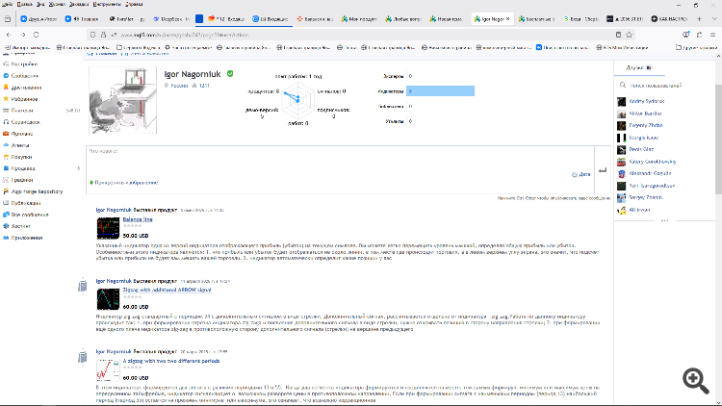Close the Igor Nagorniuk tab
Image resolution: width=722 pixels, height=406 pixels.
(x=508, y=19)
